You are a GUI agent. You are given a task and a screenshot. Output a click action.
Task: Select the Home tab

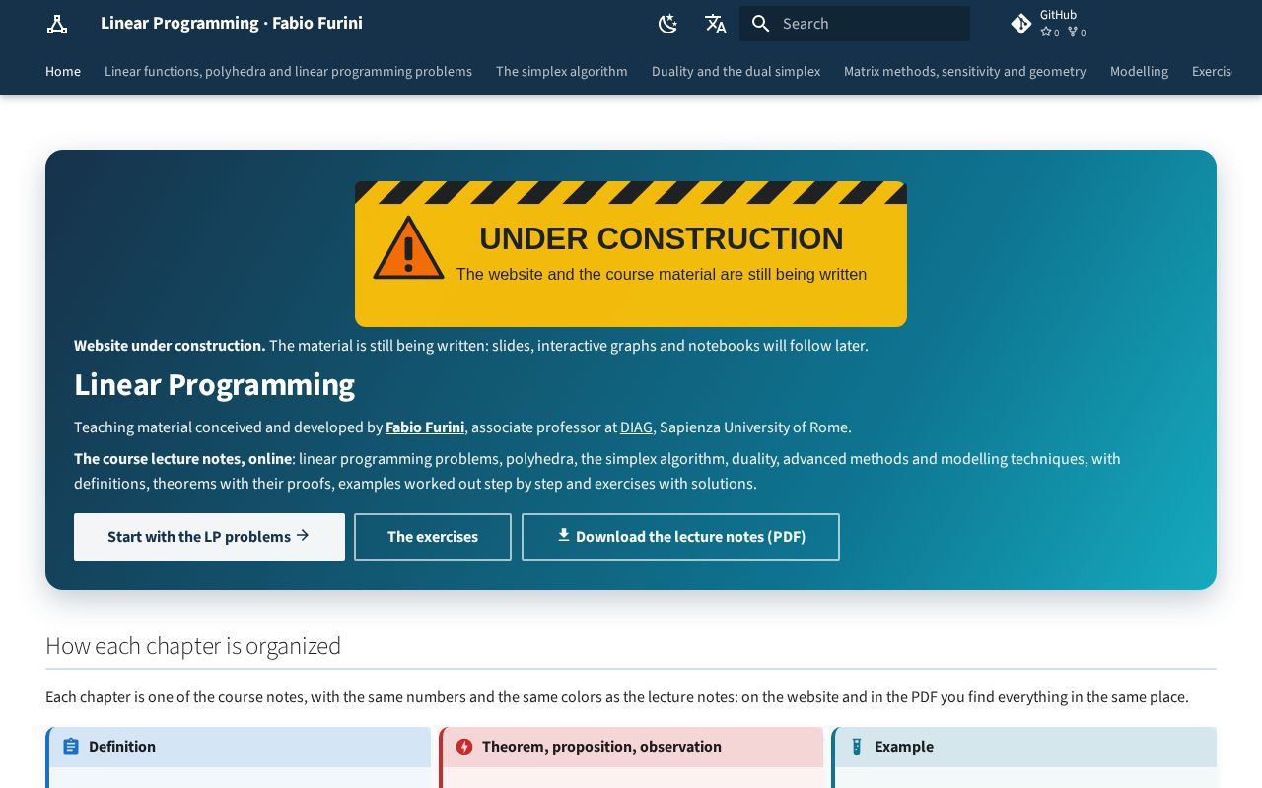click(63, 71)
